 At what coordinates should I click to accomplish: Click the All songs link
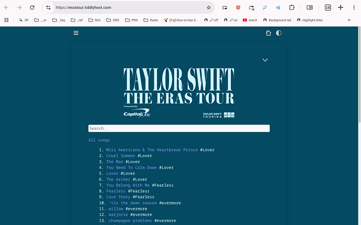(99, 140)
